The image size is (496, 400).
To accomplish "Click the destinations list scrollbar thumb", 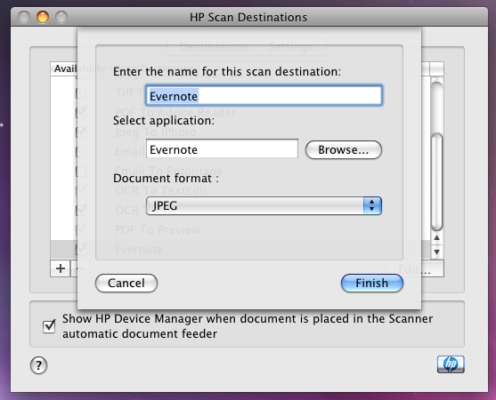I will tap(437, 182).
